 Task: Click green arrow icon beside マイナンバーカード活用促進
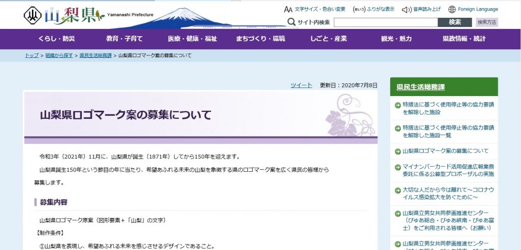[x=397, y=167]
